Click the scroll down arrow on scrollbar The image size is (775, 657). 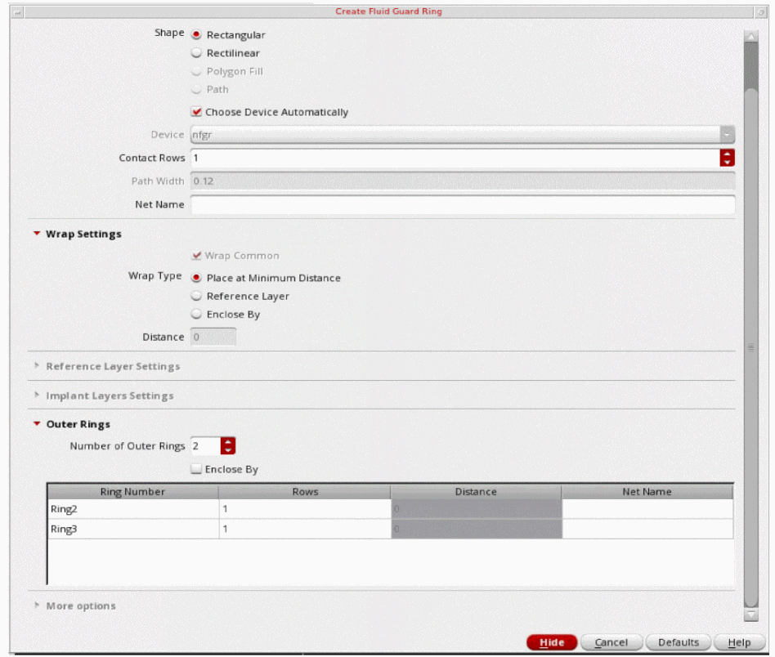(750, 615)
